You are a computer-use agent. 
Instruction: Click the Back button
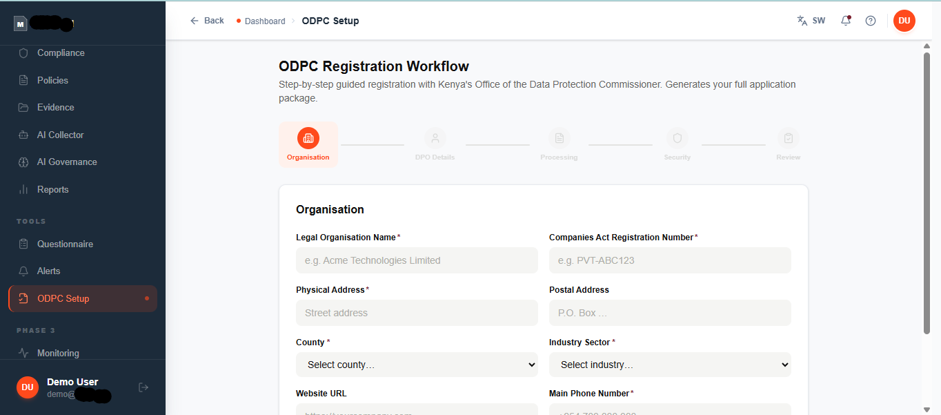coord(207,21)
